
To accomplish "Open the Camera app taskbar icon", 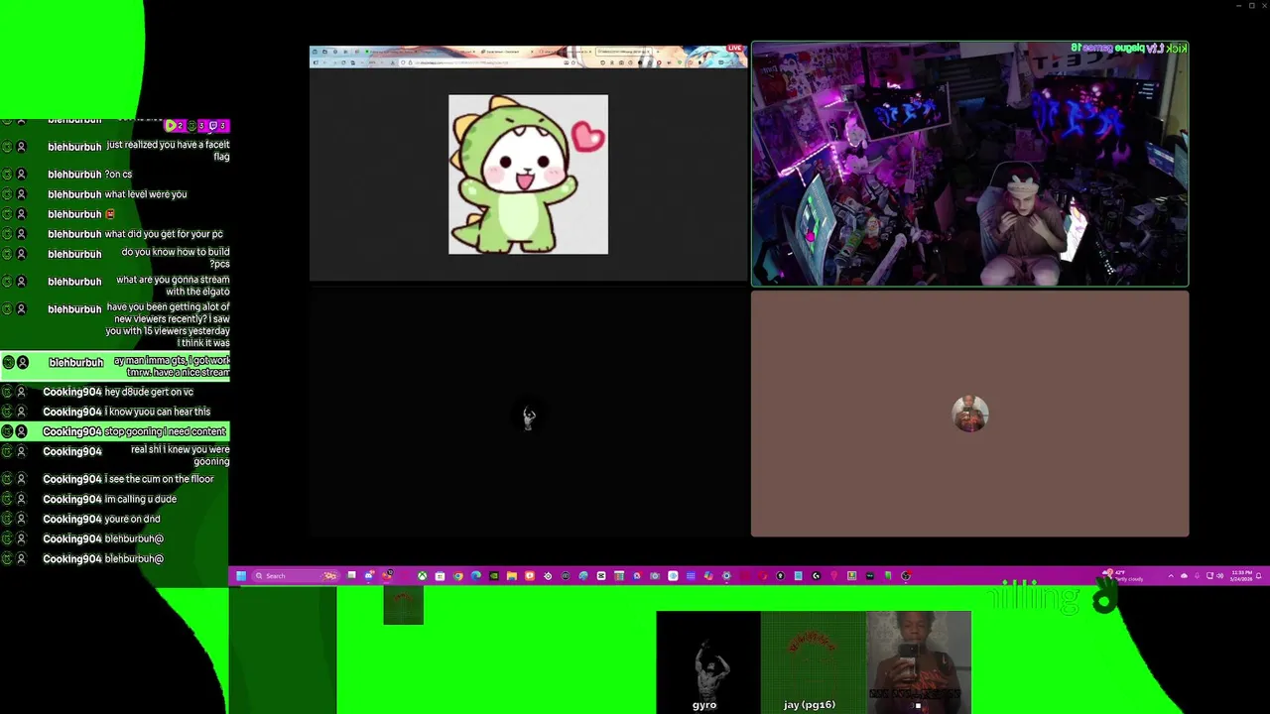I will [655, 575].
